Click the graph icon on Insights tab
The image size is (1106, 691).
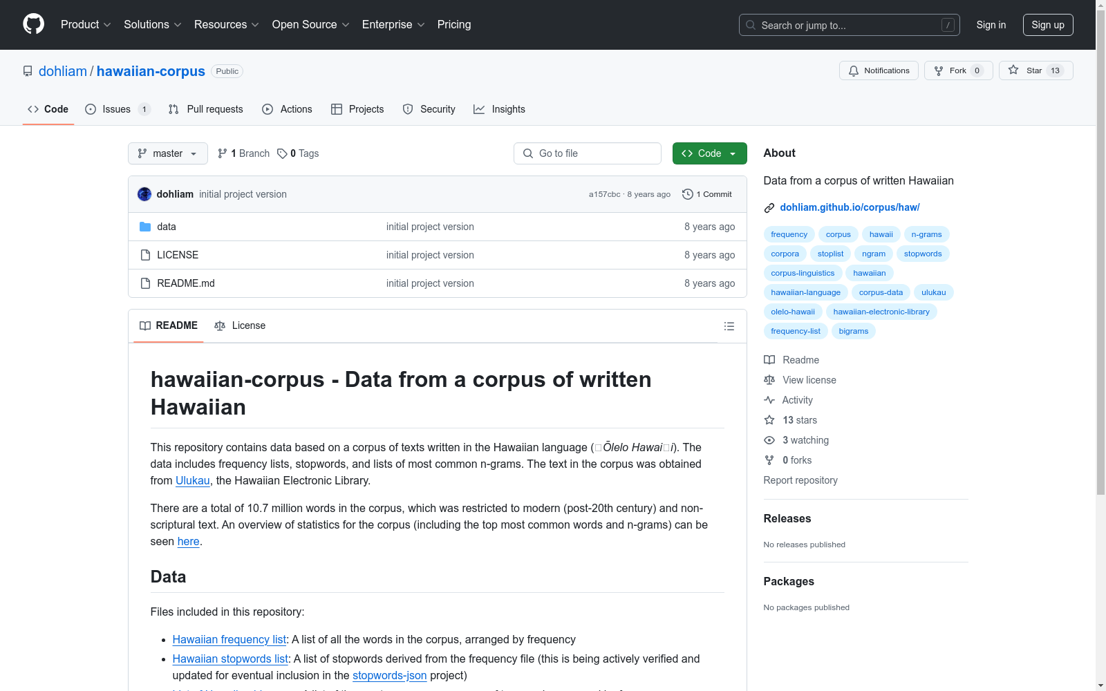[479, 109]
